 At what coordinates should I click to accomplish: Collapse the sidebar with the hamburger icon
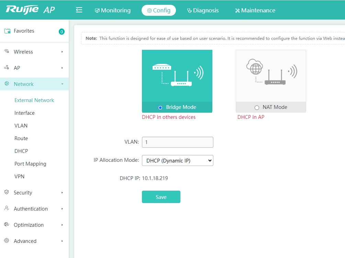click(79, 10)
